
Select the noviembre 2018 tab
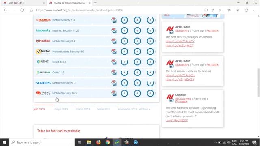[x=128, y=109]
